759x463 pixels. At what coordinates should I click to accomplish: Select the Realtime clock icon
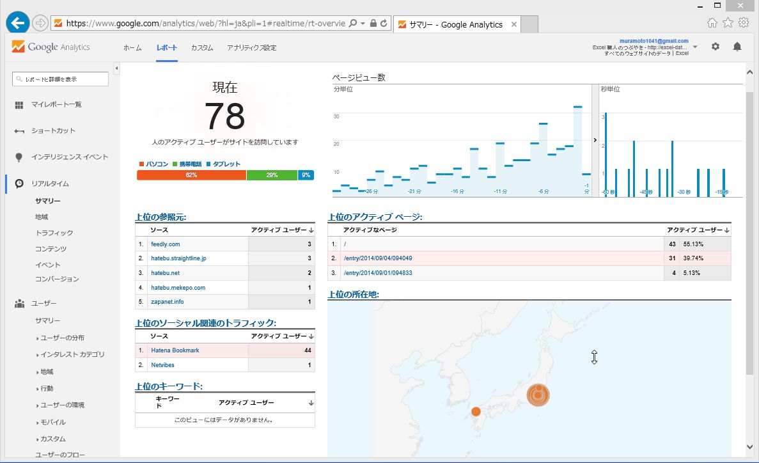click(19, 184)
